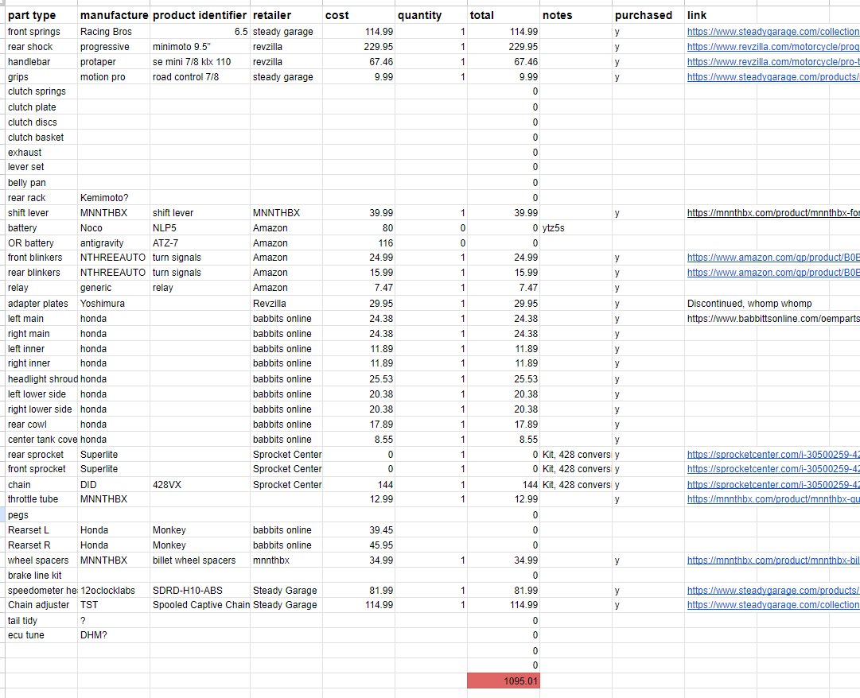The width and height of the screenshot is (860, 698).
Task: Select the 'se mini 7/8 klx 110' cell
Action: (200, 62)
